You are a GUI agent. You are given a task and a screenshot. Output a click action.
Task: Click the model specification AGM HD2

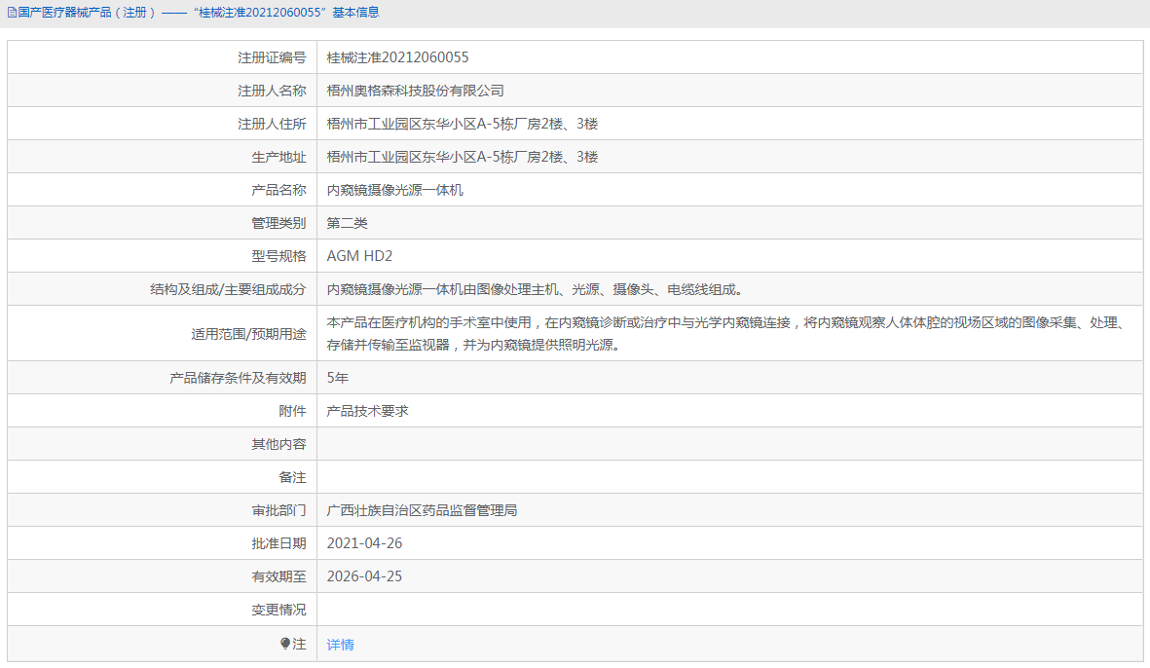(x=360, y=255)
